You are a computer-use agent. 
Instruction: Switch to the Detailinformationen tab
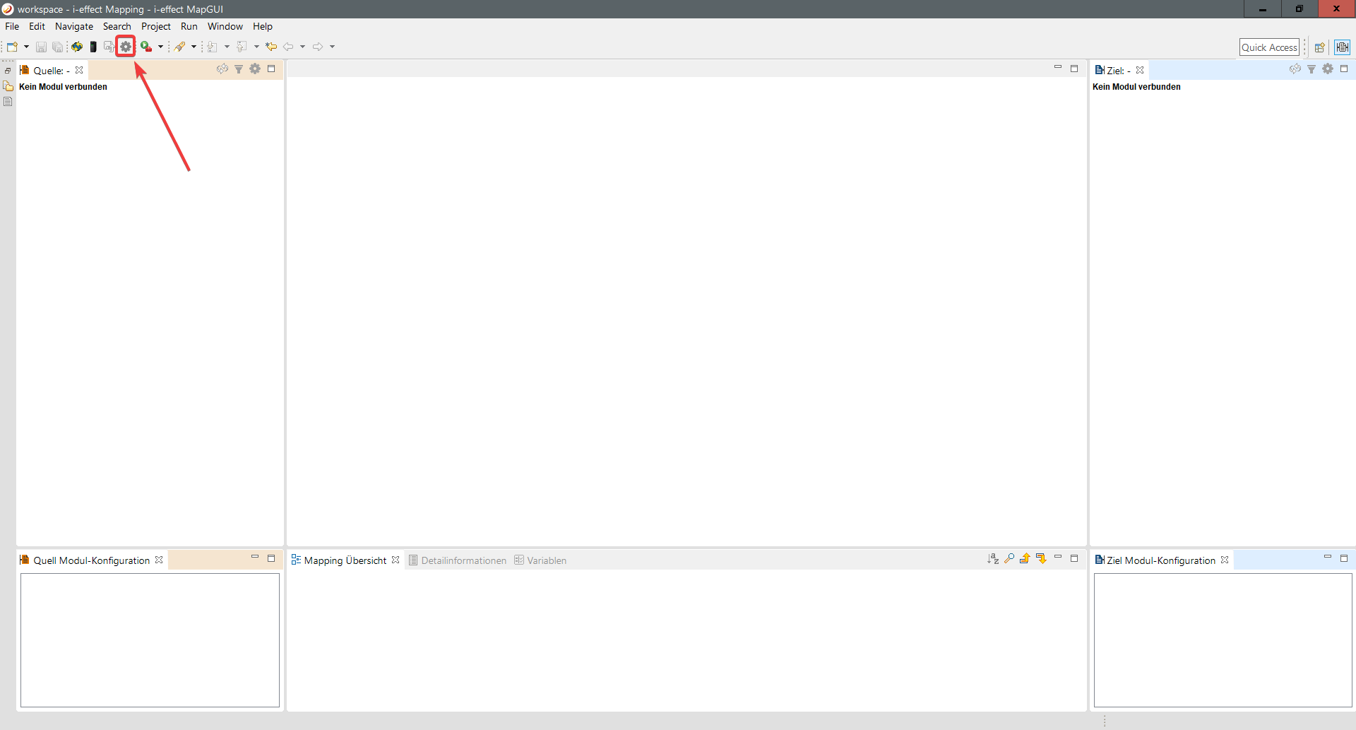coord(463,560)
